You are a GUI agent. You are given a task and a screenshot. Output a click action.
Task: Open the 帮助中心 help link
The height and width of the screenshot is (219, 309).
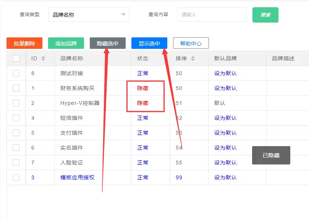click(x=191, y=43)
